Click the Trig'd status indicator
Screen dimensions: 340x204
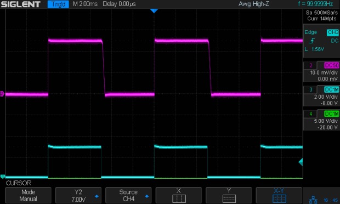click(x=58, y=4)
